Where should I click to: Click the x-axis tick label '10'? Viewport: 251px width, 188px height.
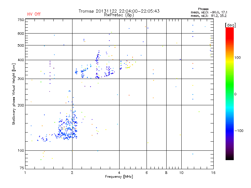coord(181,173)
